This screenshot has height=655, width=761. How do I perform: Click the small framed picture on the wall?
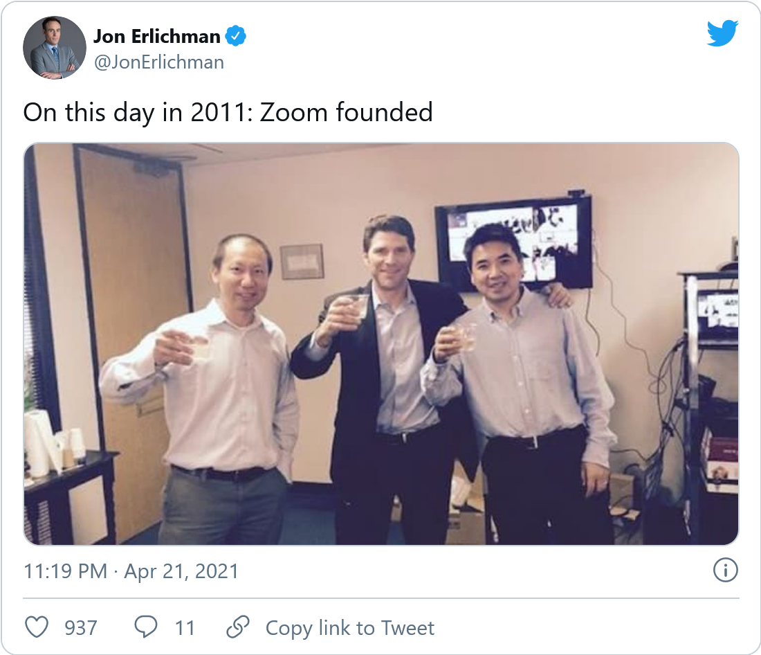click(x=302, y=261)
